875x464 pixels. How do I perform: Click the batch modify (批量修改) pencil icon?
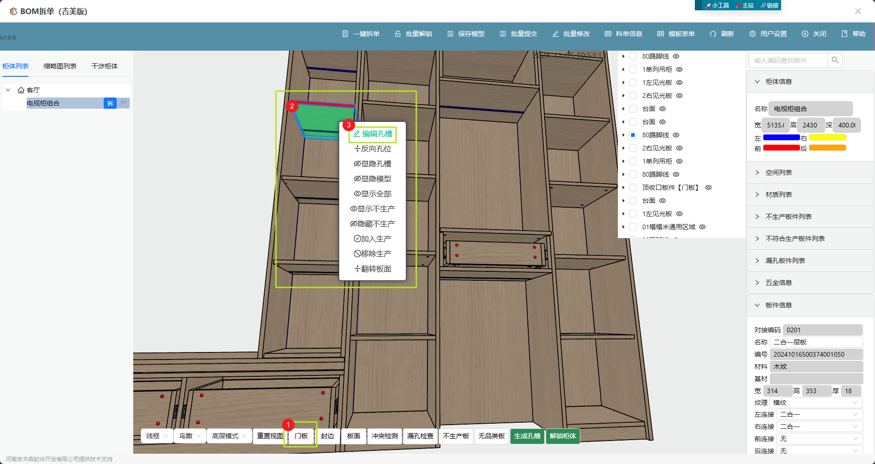click(x=555, y=34)
